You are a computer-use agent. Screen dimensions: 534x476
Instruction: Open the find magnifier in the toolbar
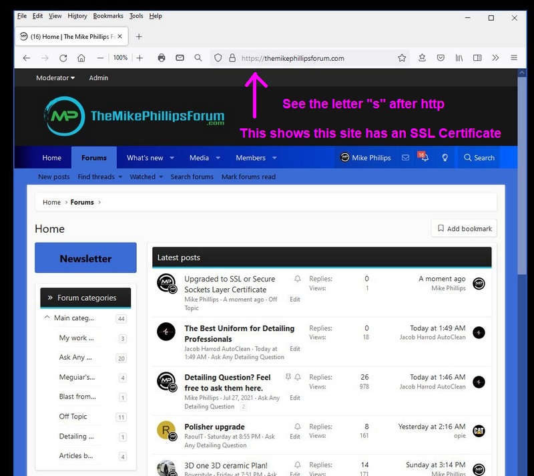coord(198,58)
